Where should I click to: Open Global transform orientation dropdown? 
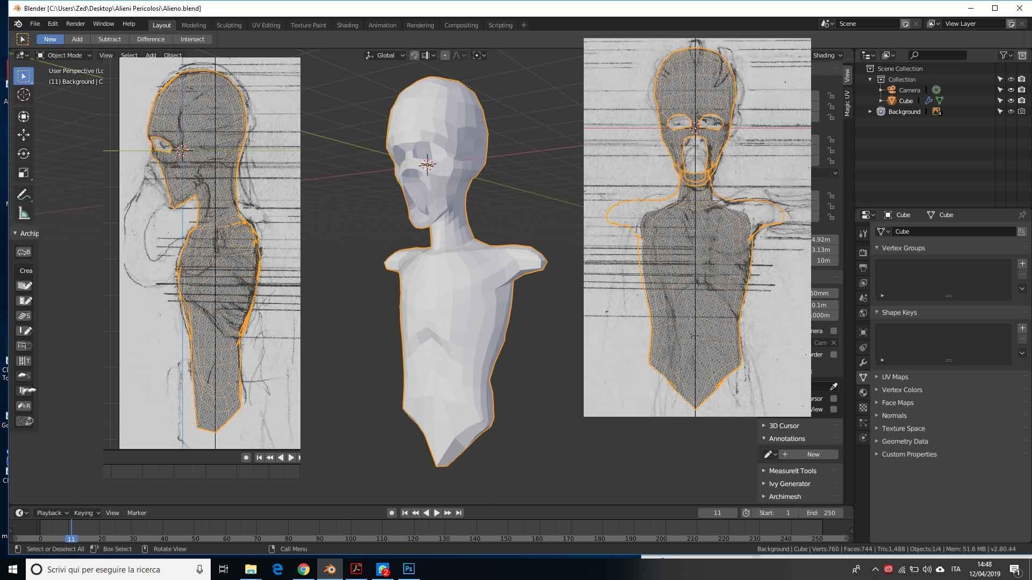pyautogui.click(x=385, y=55)
